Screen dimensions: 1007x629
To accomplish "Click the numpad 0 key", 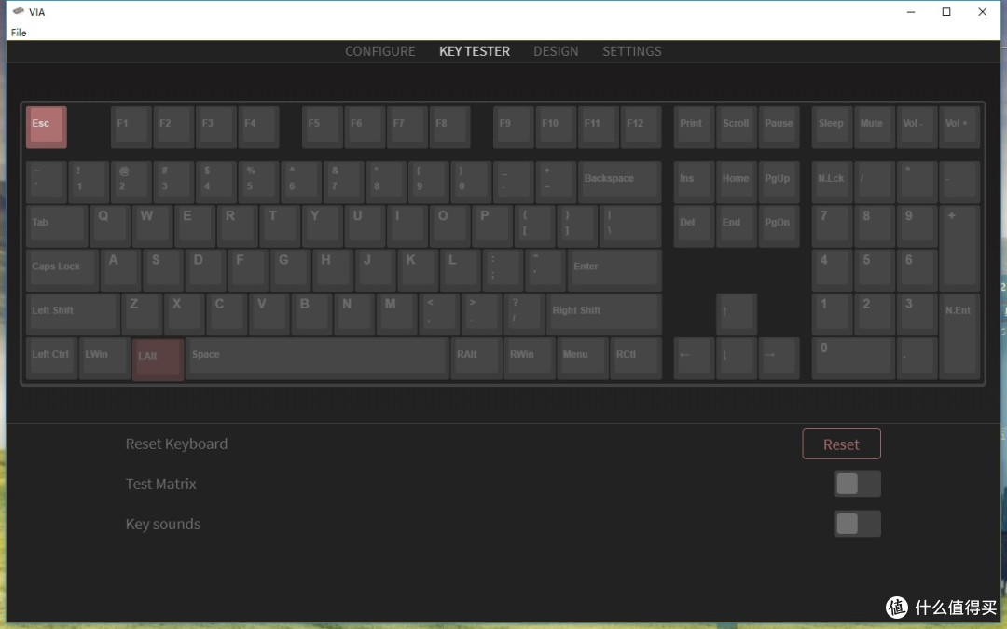I will (853, 359).
